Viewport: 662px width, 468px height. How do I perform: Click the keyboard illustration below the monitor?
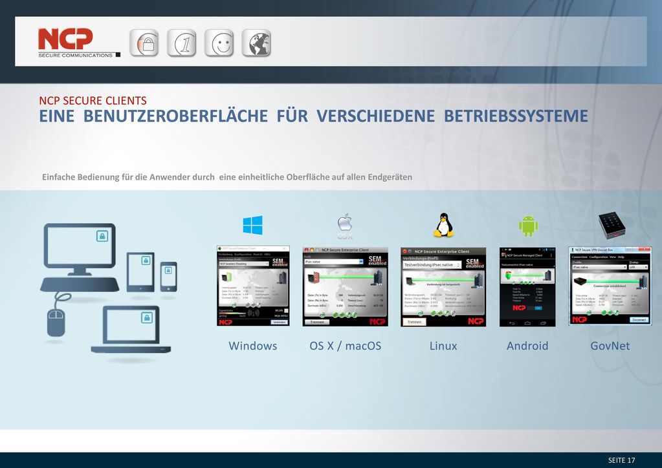coord(80,284)
